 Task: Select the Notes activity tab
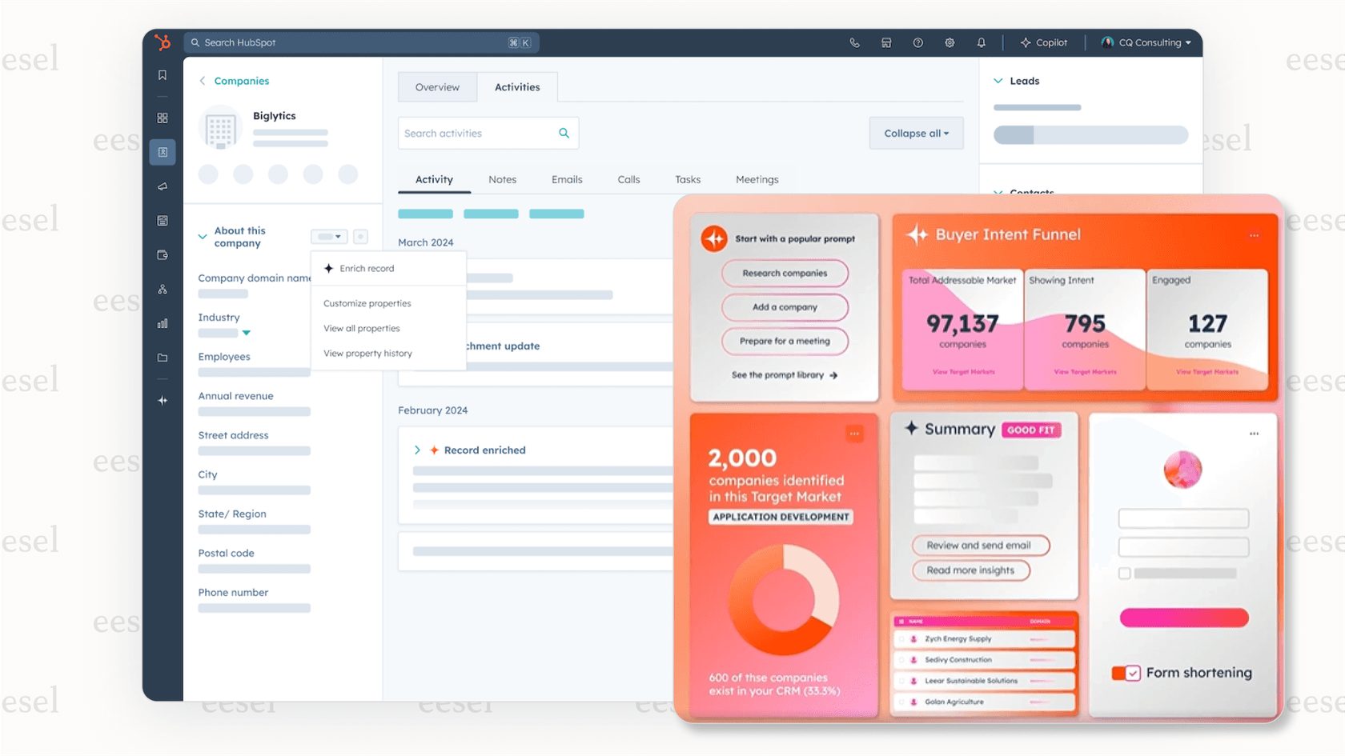(x=502, y=179)
